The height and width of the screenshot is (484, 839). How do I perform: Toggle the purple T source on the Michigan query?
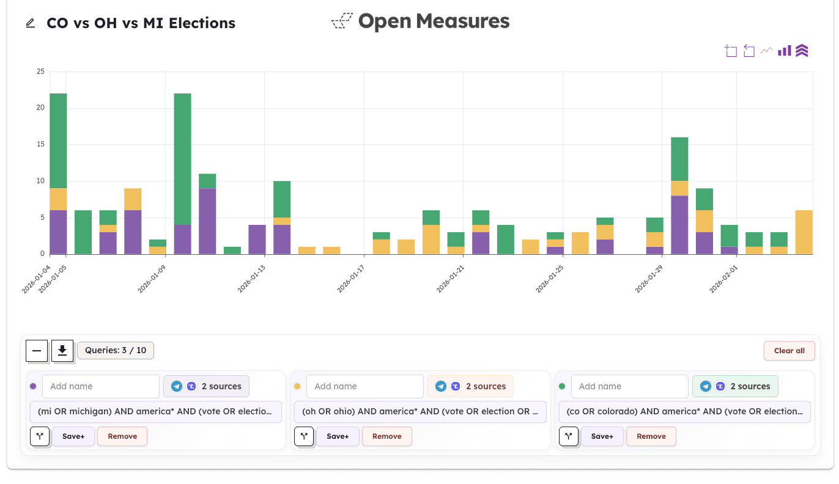[x=191, y=386]
